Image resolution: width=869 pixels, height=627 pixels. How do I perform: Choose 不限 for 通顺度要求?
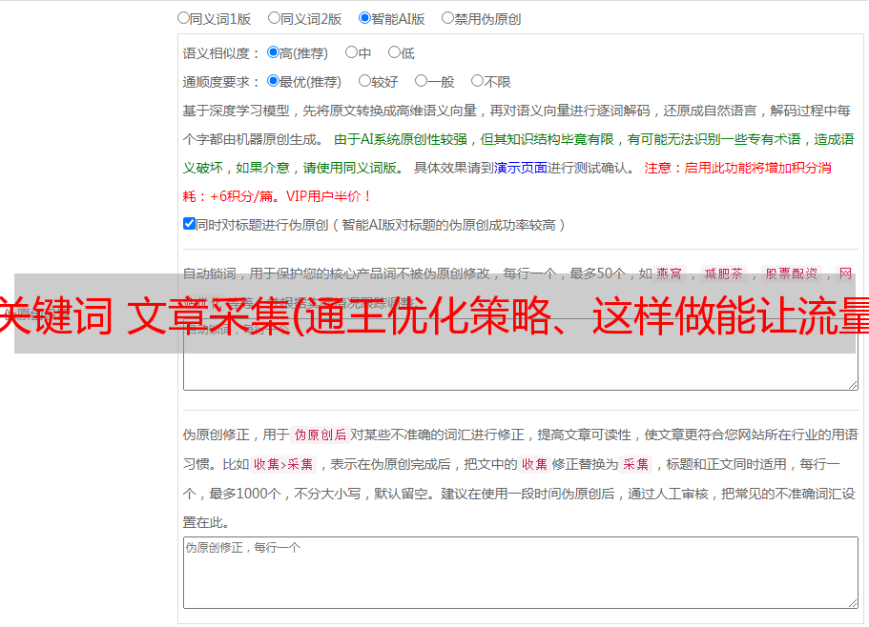477,81
